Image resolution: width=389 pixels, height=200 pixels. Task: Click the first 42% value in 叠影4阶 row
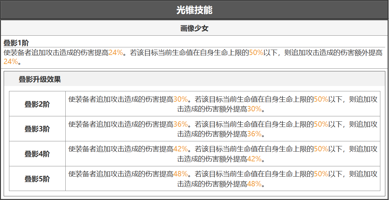(180, 149)
